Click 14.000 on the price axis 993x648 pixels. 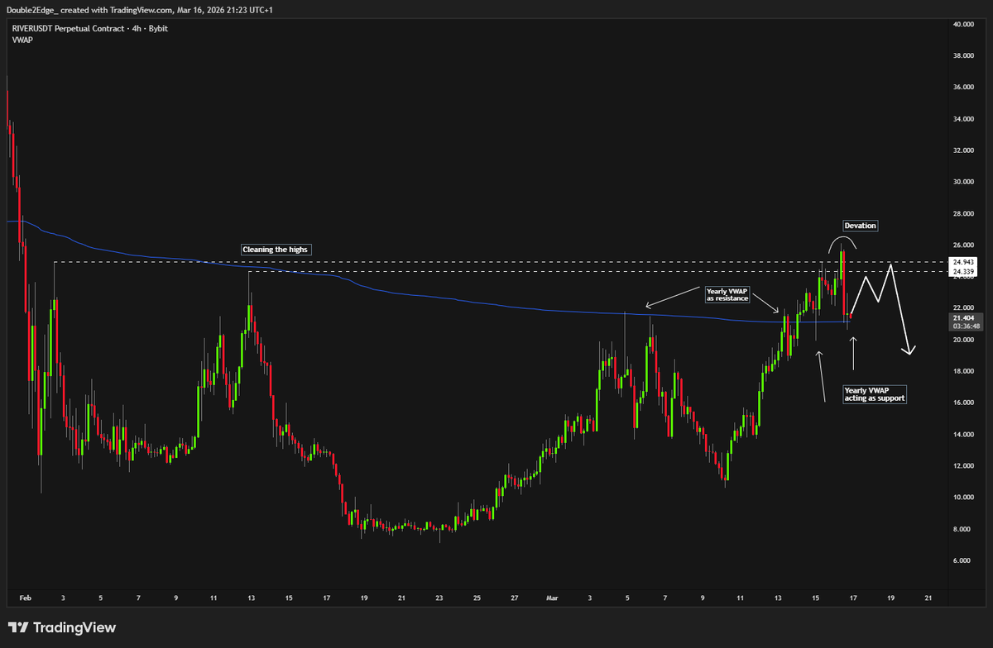coord(962,434)
